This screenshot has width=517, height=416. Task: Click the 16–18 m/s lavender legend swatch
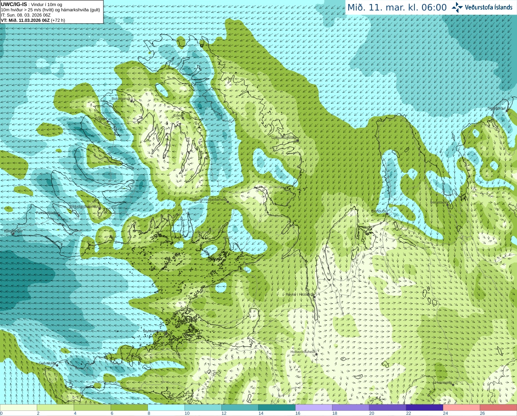pos(314,408)
